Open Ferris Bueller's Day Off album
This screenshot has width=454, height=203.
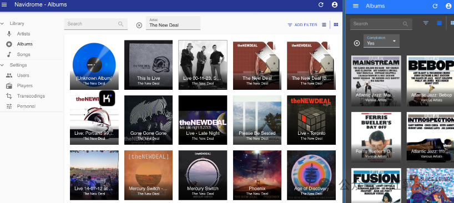[376, 138]
